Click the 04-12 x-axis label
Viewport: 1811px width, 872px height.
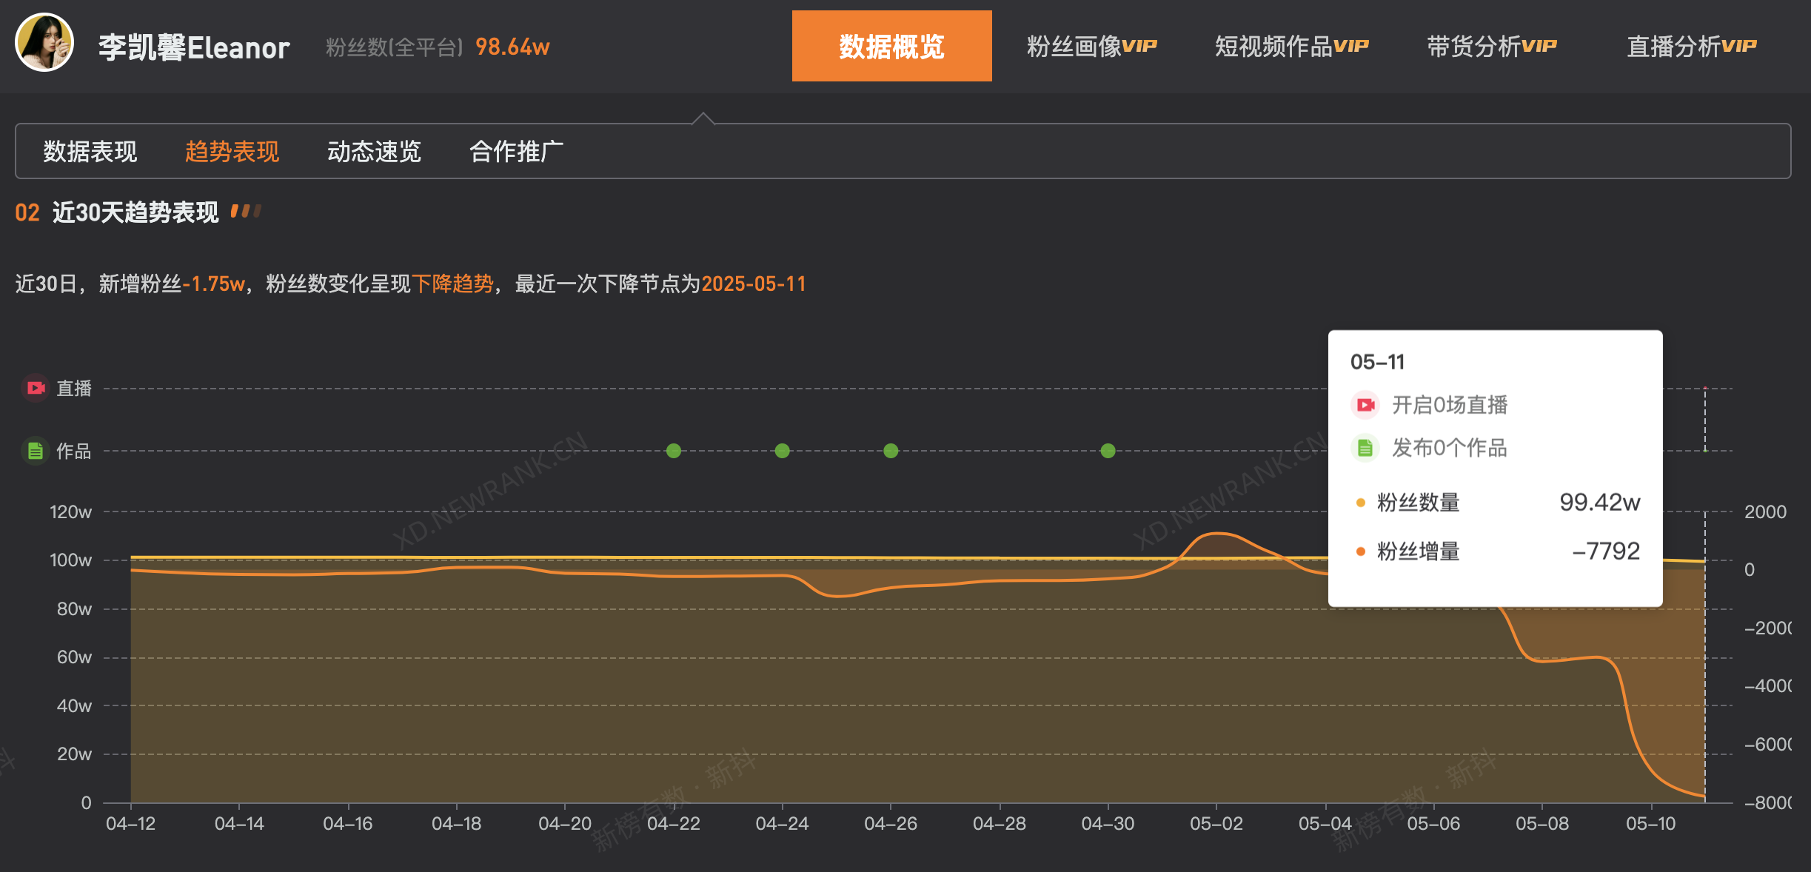pyautogui.click(x=131, y=824)
